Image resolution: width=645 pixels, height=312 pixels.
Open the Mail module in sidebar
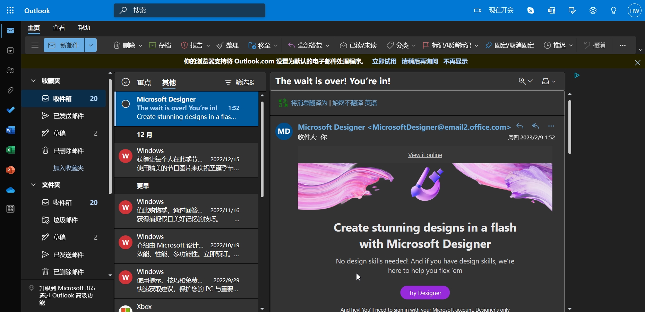[x=10, y=31]
